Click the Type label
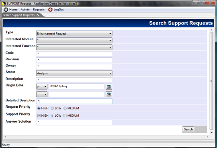217x148 pixels. 9,32
